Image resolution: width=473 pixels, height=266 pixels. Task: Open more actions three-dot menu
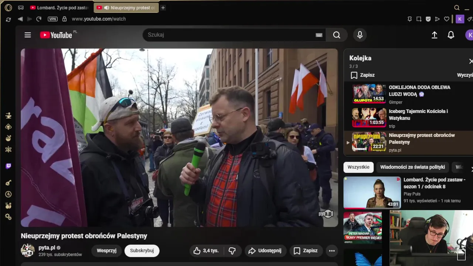click(x=332, y=251)
